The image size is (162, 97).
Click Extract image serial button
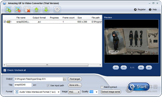coord(111,92)
